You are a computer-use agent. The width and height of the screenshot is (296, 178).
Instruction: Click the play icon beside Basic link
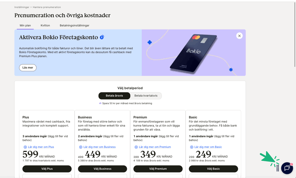pyautogui.click(x=191, y=147)
